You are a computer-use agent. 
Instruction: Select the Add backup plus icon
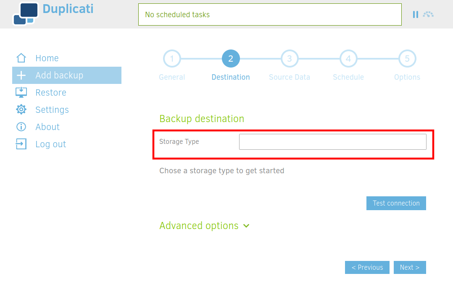21,75
